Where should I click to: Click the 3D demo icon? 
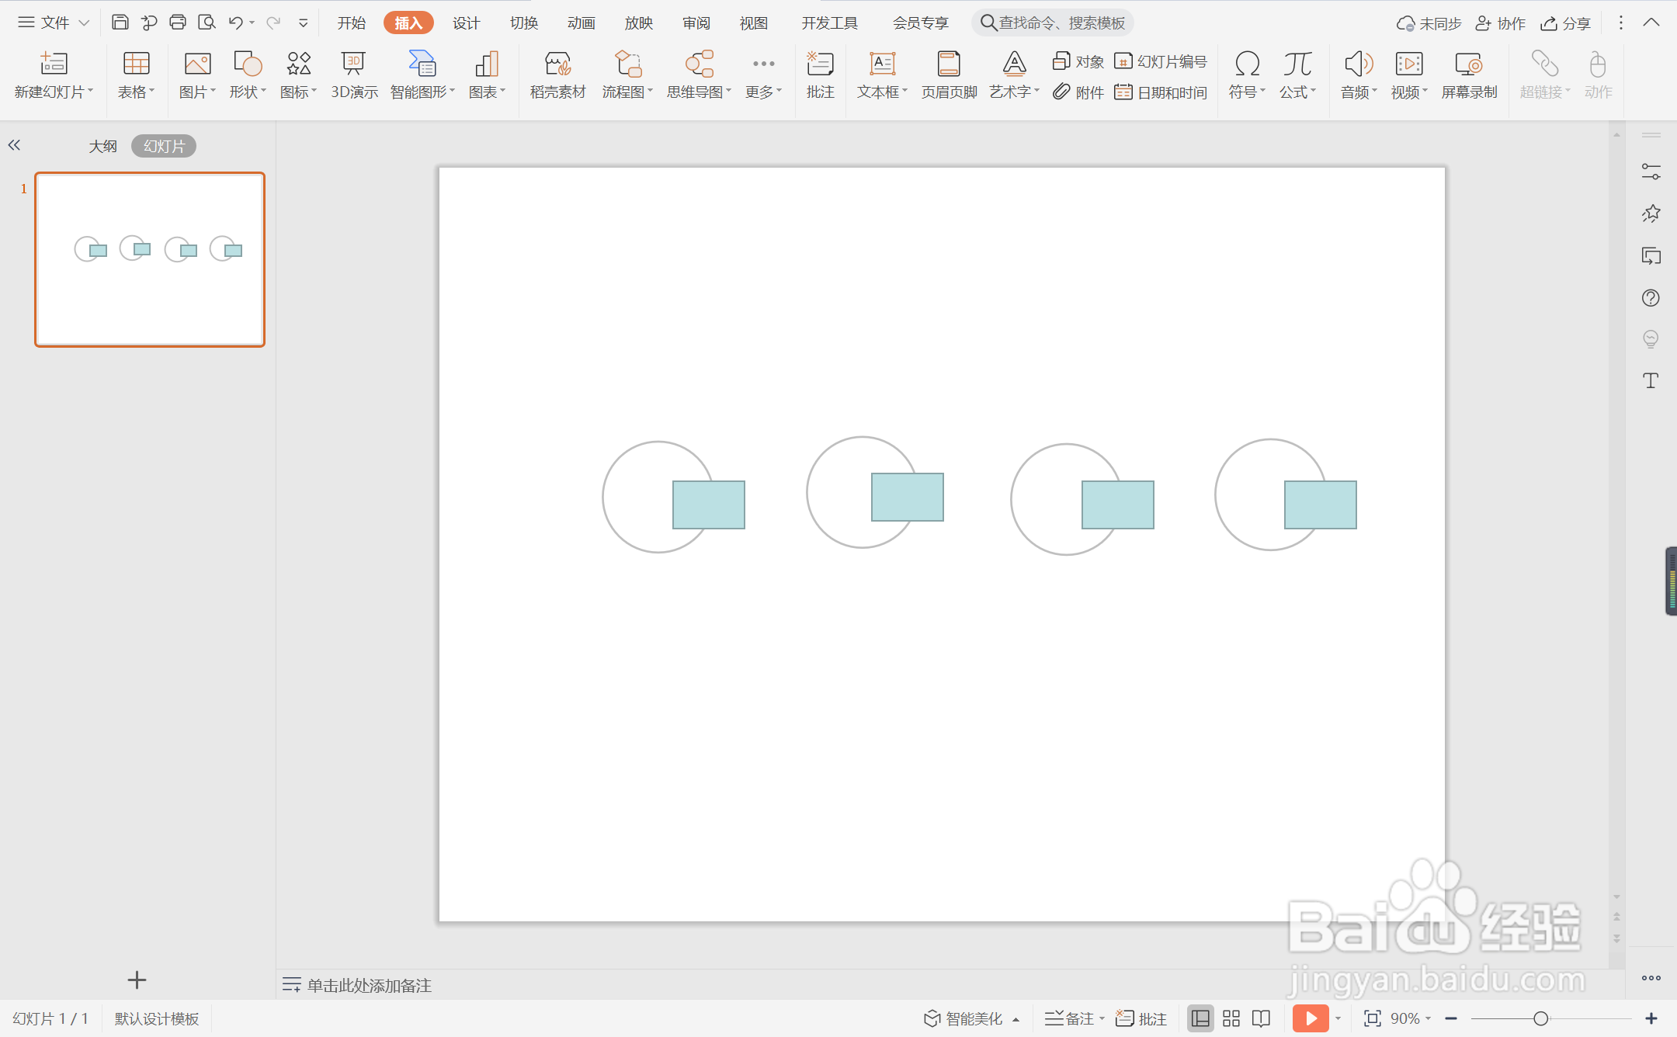tap(353, 63)
